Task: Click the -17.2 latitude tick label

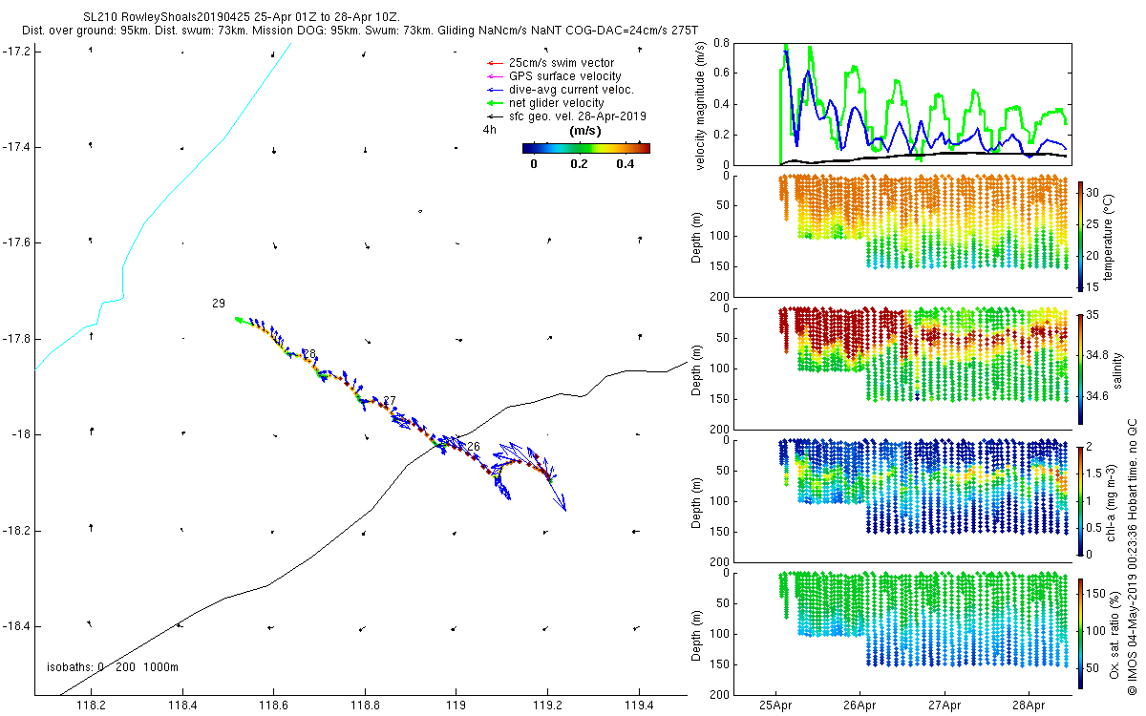Action: pyautogui.click(x=16, y=51)
